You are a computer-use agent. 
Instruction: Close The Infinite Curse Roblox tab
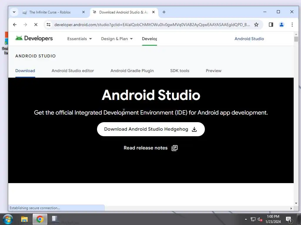tap(83, 12)
